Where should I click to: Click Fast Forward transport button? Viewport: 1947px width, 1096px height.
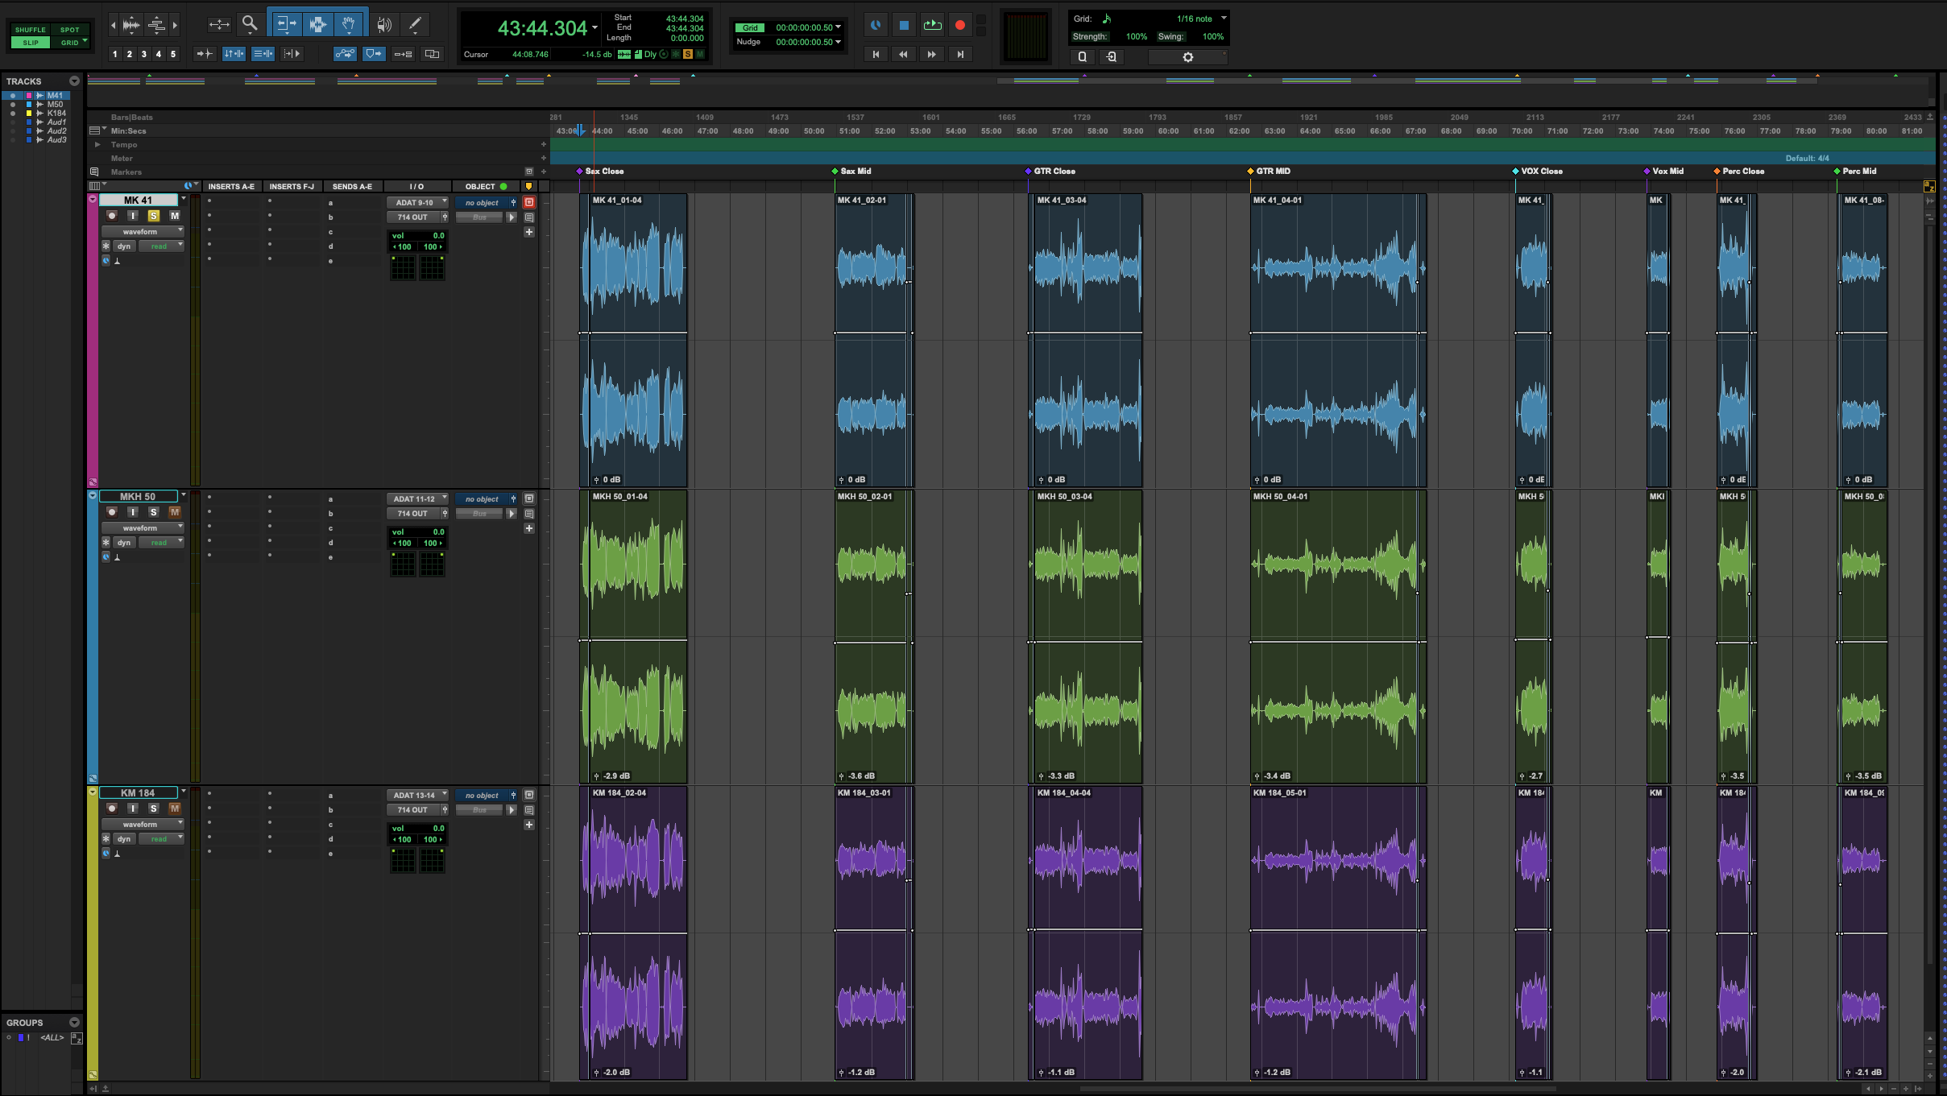[x=932, y=54]
